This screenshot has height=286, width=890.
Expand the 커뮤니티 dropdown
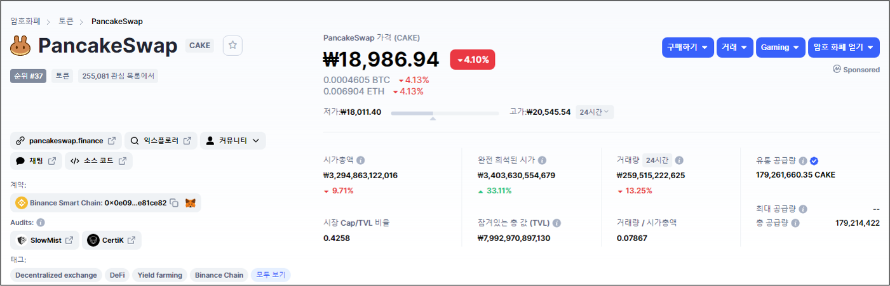tap(233, 141)
